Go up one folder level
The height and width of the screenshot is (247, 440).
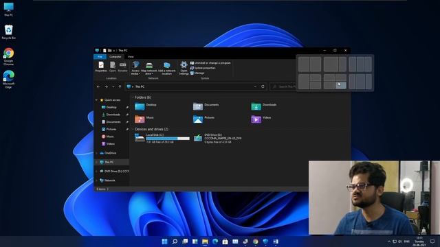pyautogui.click(x=120, y=87)
